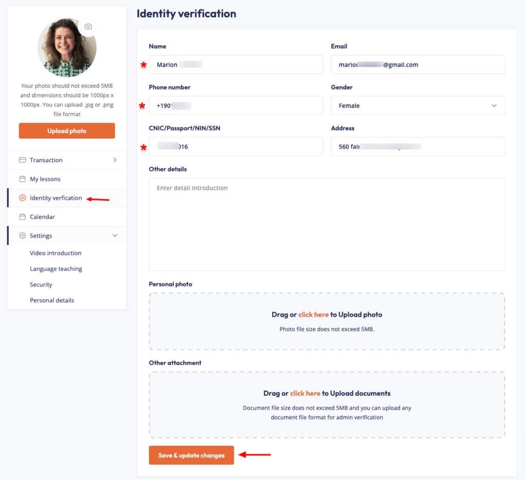Image resolution: width=526 pixels, height=480 pixels.
Task: Click the profile avatar picture
Action: click(66, 48)
